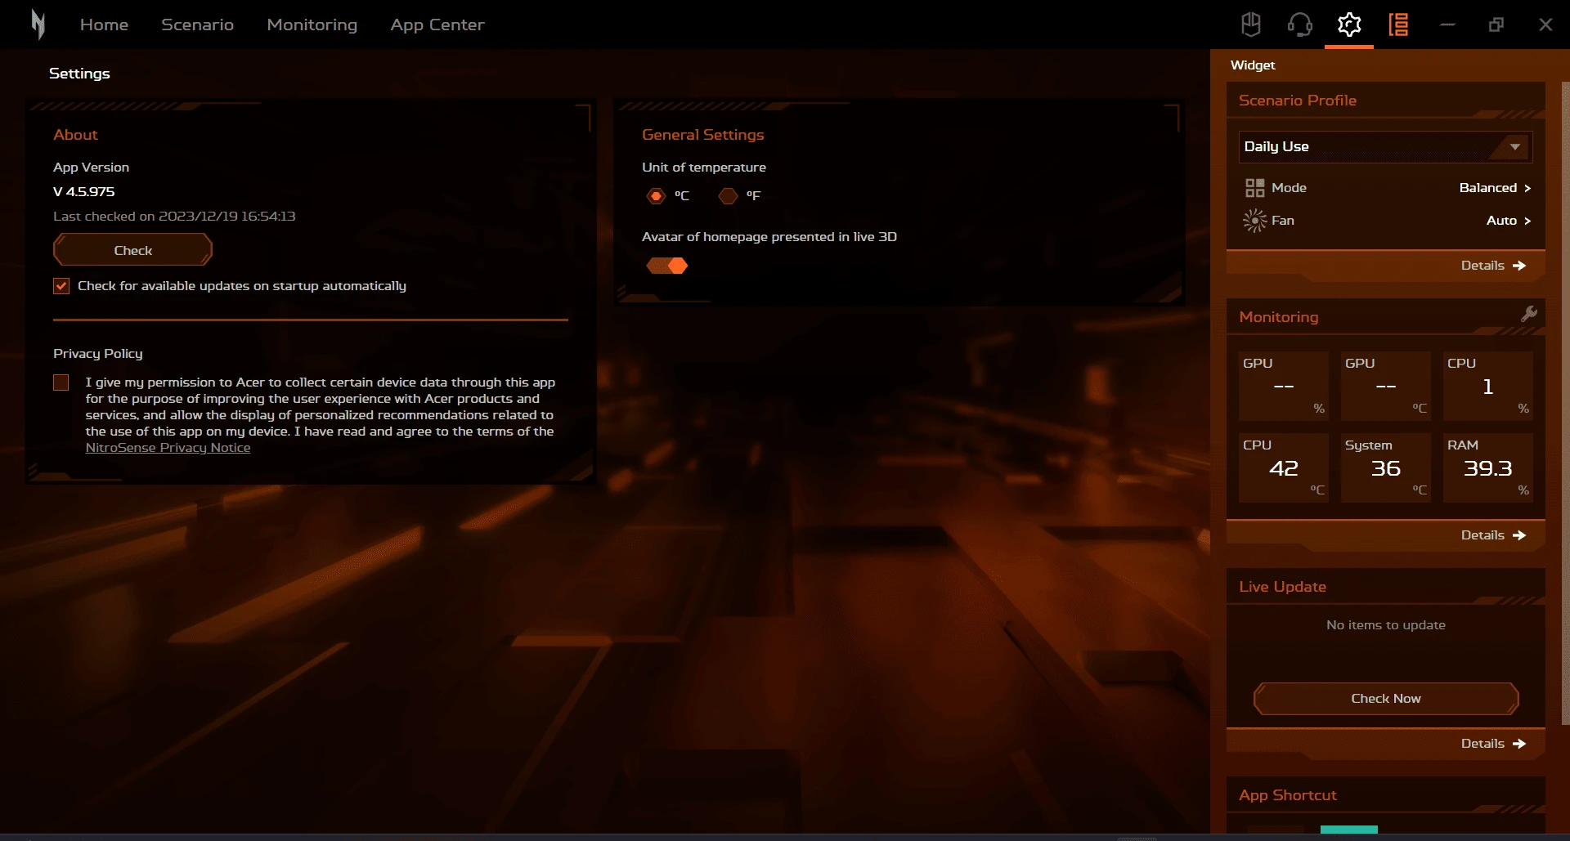Viewport: 1570px width, 841px height.
Task: Click the Unit of temperature label
Action: (704, 168)
